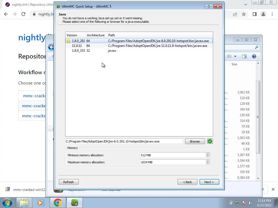Image resolution: width=278 pixels, height=208 pixels.
Task: Click the Chrome back arrow
Action: click(6, 14)
